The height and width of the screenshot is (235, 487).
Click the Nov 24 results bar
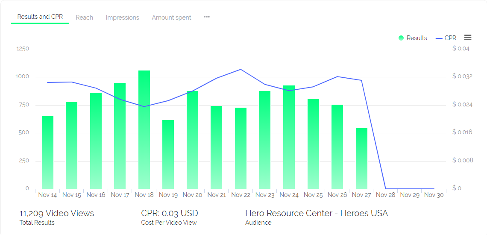289,137
